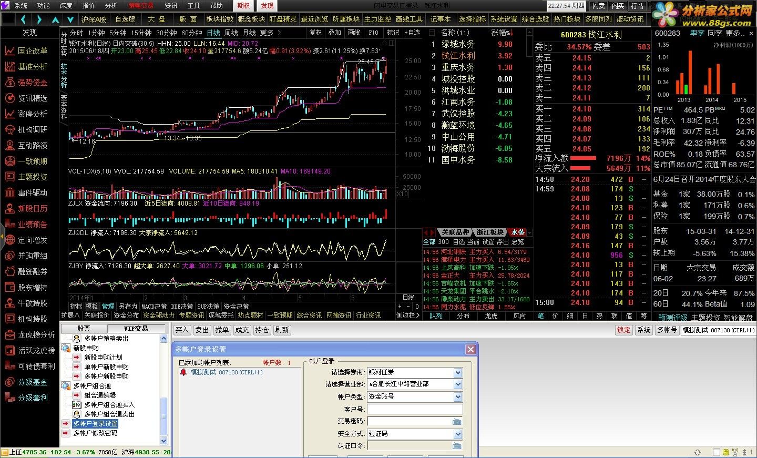Screen dimensions: 757x458
Task: Open 基准分析 in the sidebar
Action: click(x=33, y=67)
